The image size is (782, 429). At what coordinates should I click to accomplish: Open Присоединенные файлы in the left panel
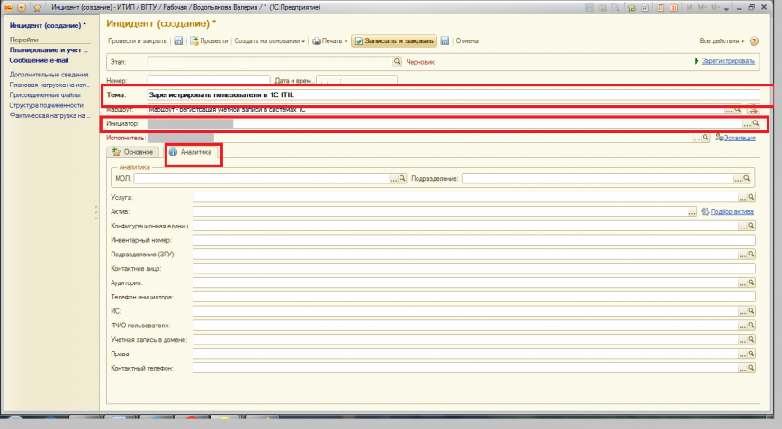[x=45, y=94]
